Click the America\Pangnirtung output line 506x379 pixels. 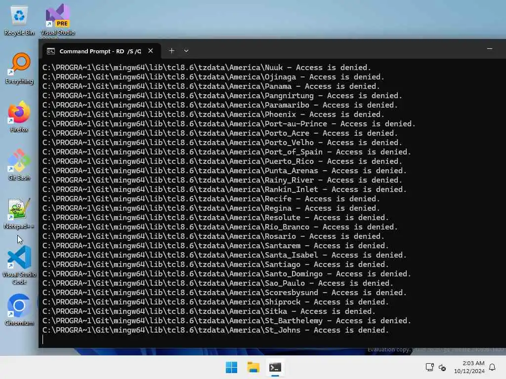click(x=222, y=96)
